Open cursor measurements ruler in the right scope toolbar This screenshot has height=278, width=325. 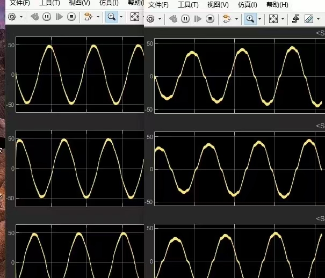tap(309, 19)
